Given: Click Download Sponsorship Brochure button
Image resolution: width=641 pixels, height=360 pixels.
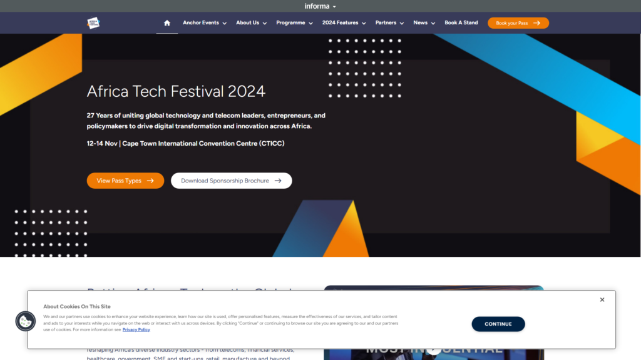Looking at the screenshot, I should [232, 181].
